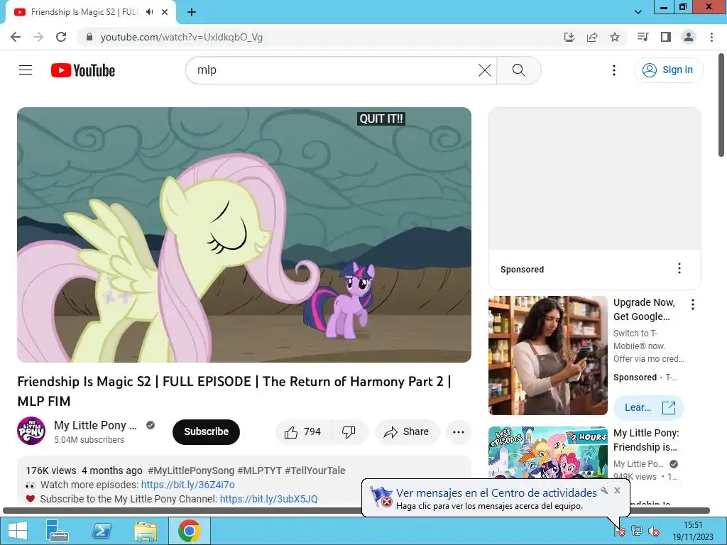727x545 pixels.
Task: Open more actions ellipsis beside Share
Action: (x=459, y=432)
